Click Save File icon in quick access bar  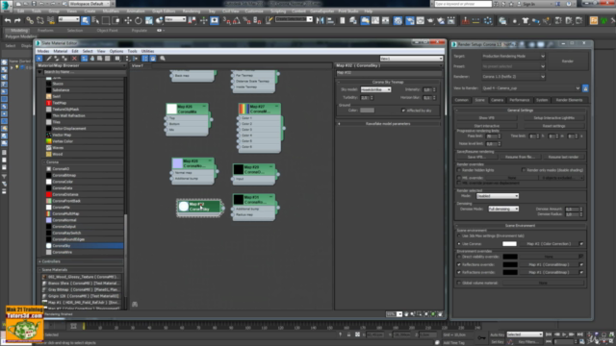(x=34, y=4)
